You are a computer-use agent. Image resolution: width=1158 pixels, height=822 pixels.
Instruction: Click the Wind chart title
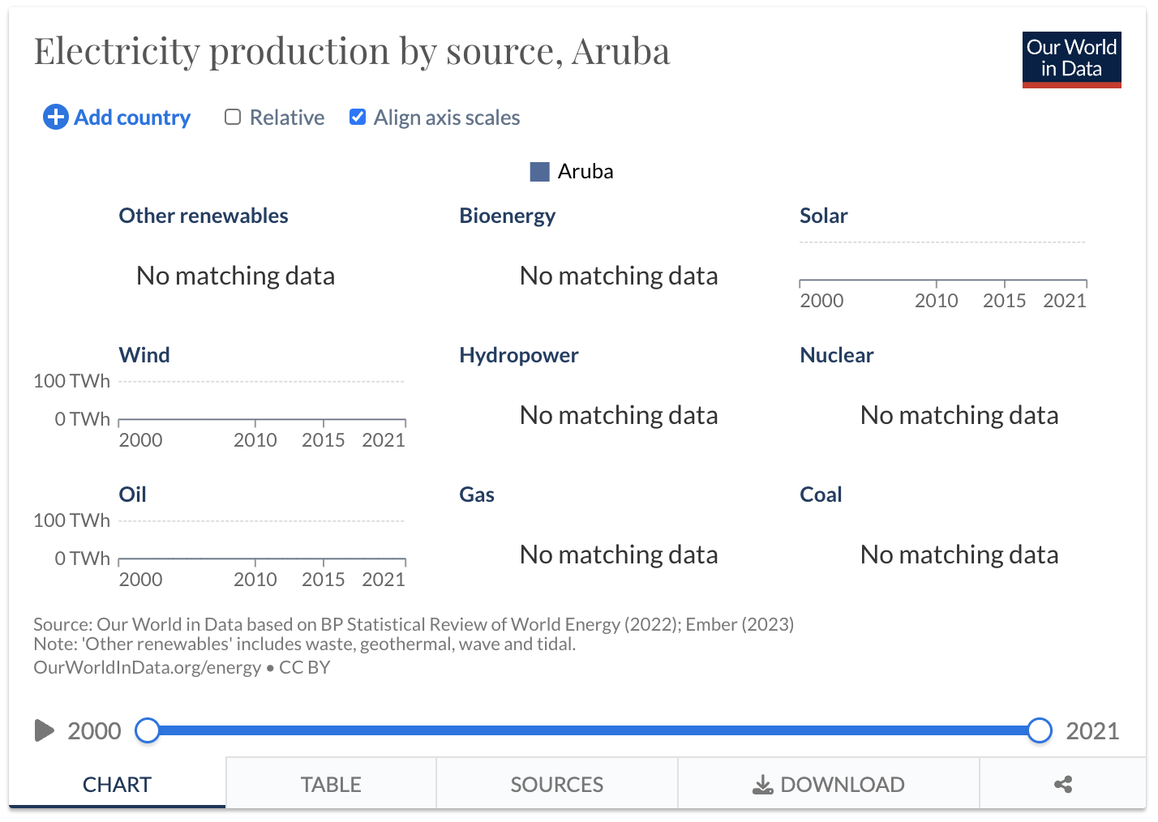(x=144, y=355)
